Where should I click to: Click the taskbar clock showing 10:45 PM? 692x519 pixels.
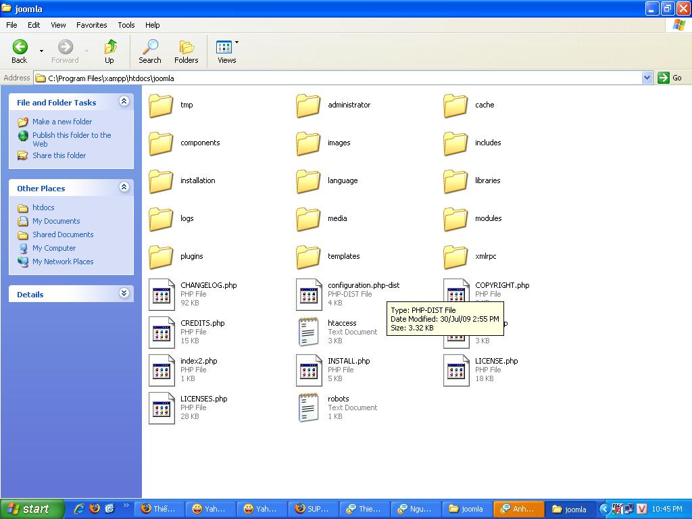point(667,509)
